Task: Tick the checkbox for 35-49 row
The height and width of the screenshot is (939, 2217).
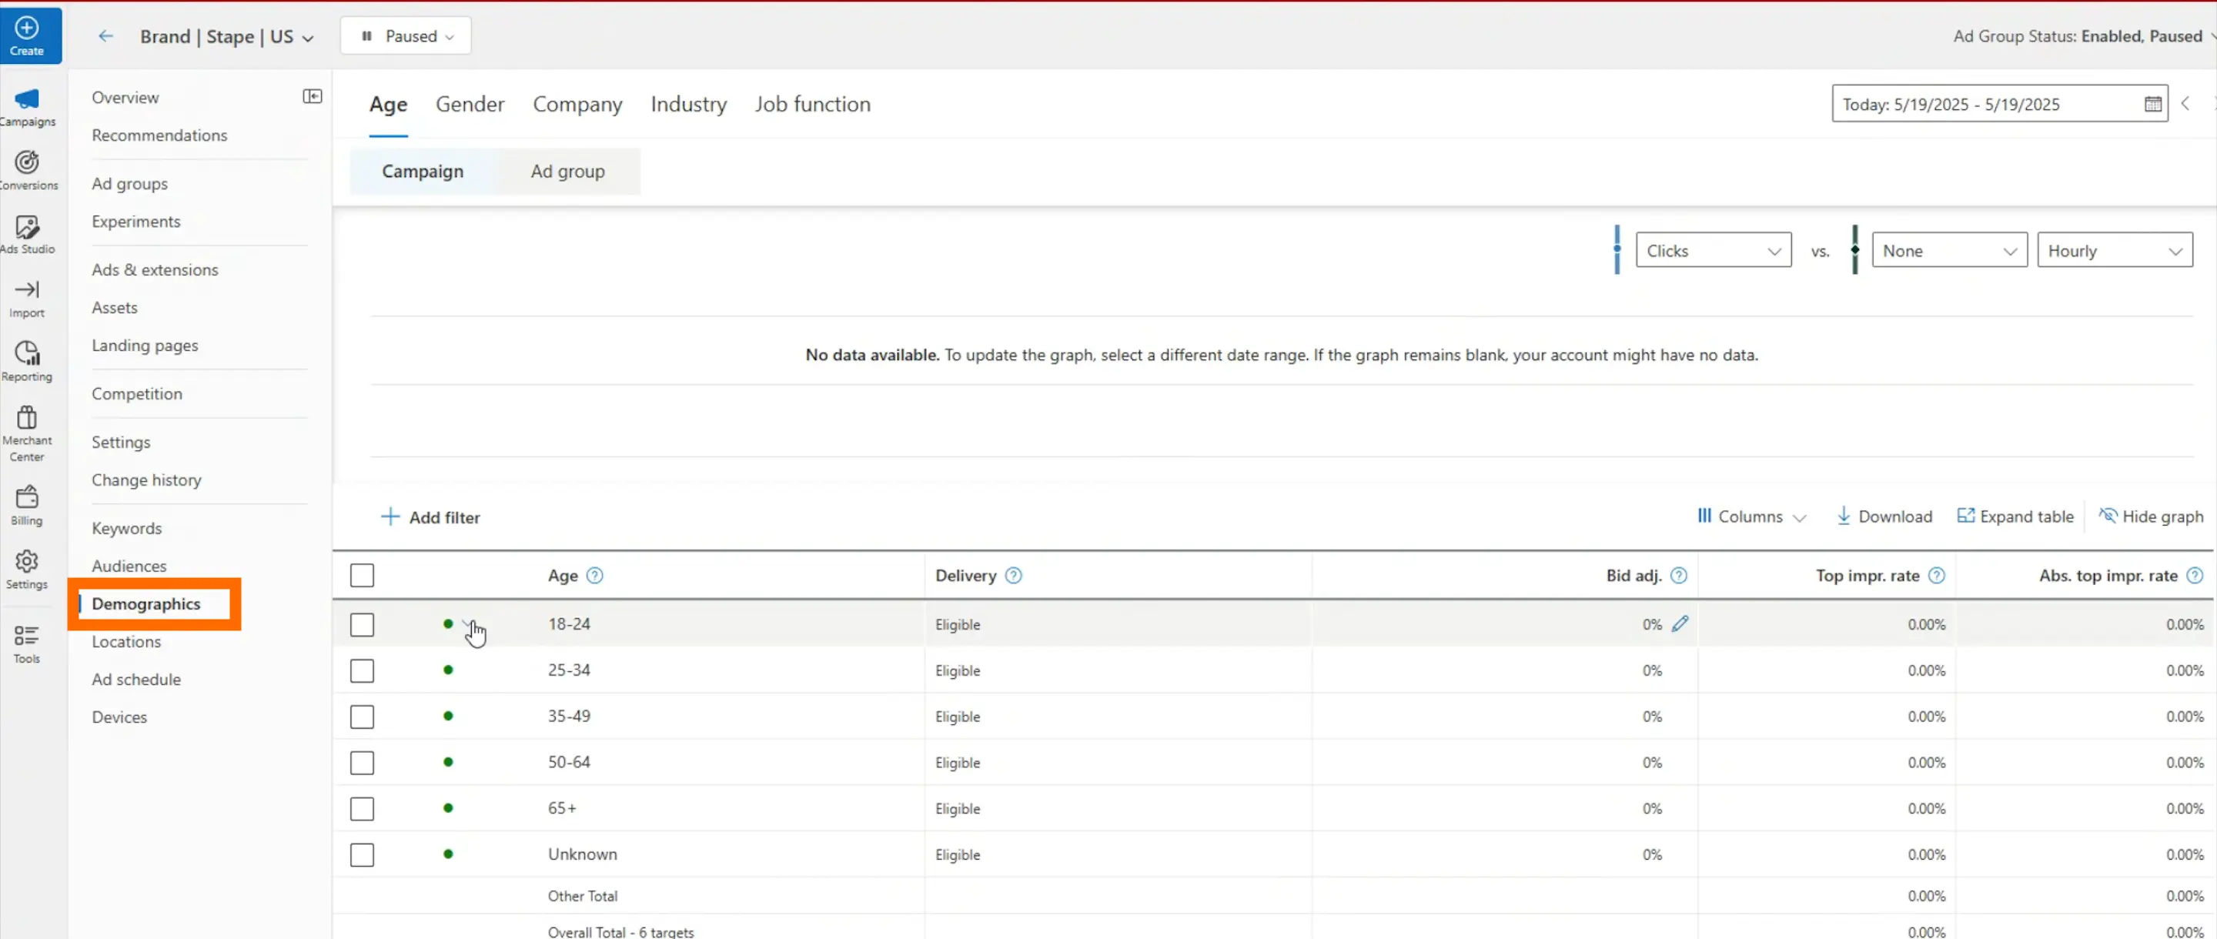Action: [x=363, y=717]
